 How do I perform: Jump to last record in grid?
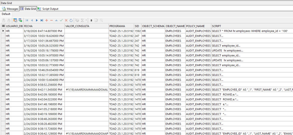pyautogui.click(x=42, y=20)
